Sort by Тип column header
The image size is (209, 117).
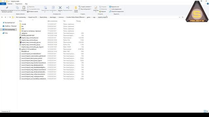pyautogui.click(x=64, y=21)
